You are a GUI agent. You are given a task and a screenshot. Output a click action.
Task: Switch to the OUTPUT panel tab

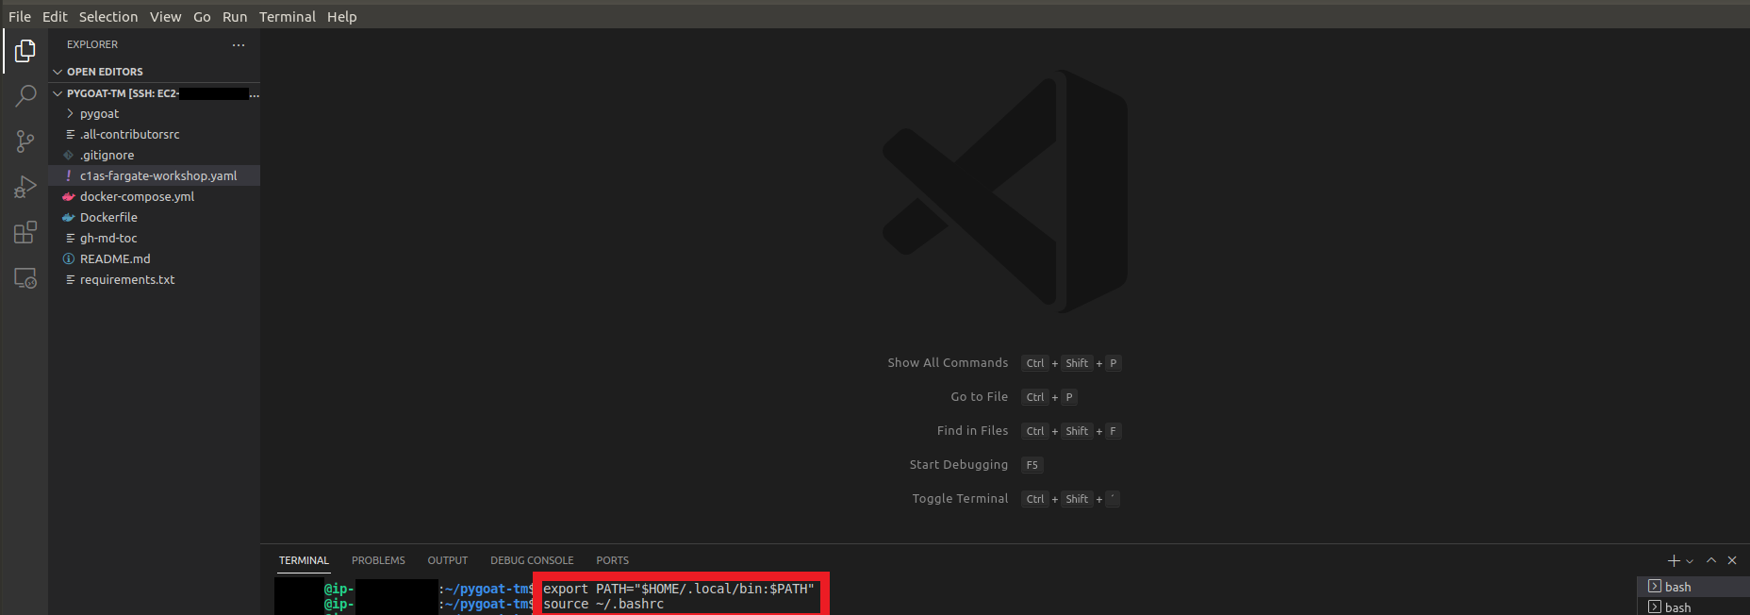(448, 560)
